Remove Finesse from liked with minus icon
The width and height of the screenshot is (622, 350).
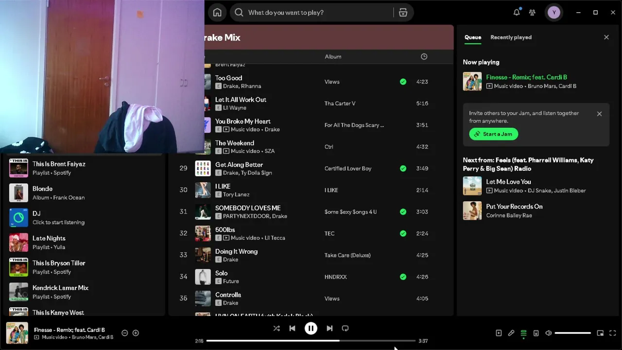click(124, 333)
